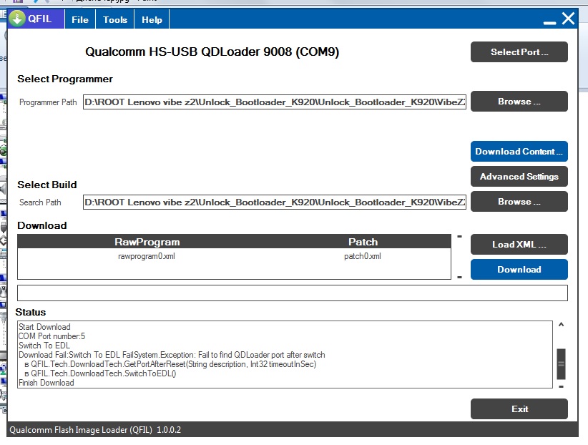Click the download progress bar

click(293, 293)
